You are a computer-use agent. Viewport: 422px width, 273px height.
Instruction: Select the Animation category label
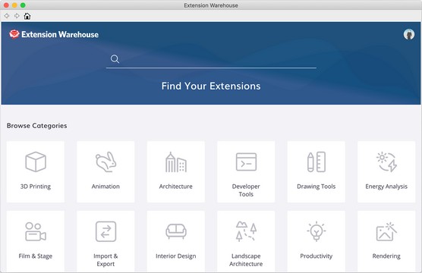click(106, 187)
